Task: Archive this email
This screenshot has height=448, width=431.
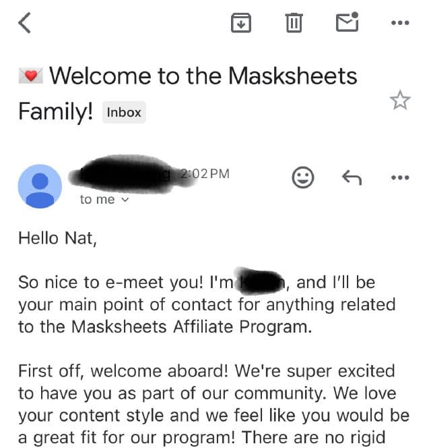Action: pyautogui.click(x=240, y=23)
